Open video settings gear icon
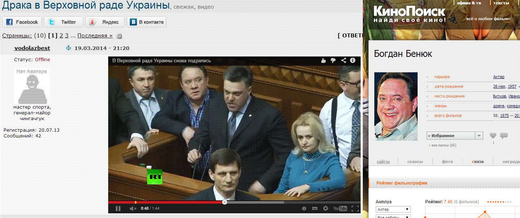520x218 pixels. tap(326, 209)
